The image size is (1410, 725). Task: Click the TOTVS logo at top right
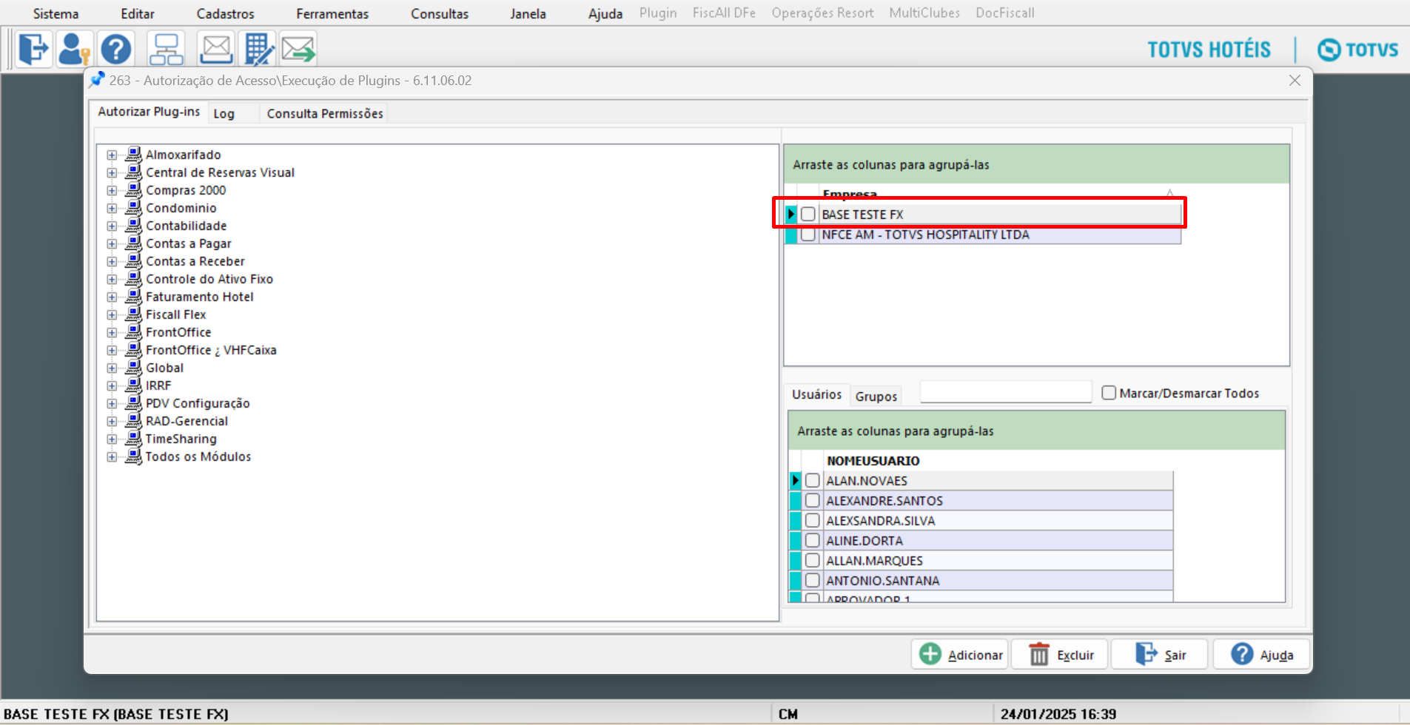1358,50
